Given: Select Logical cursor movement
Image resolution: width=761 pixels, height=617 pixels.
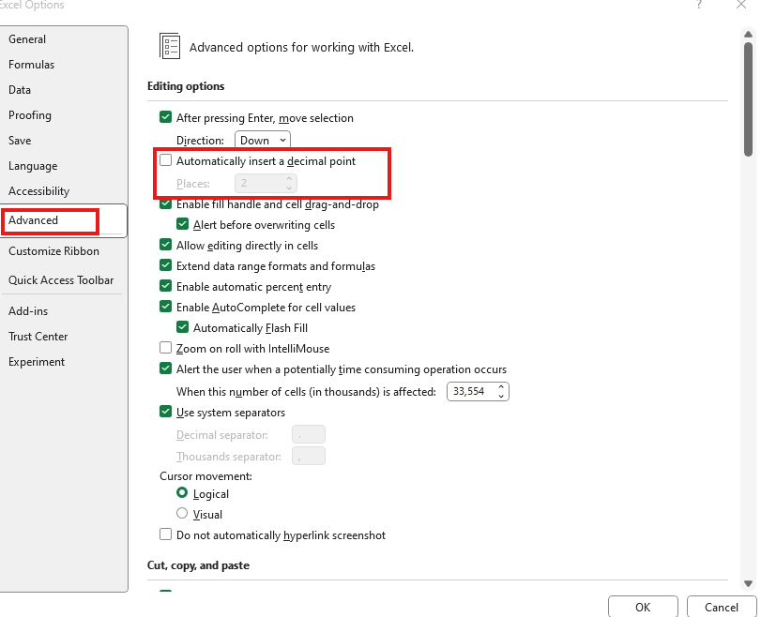Looking at the screenshot, I should click(182, 493).
